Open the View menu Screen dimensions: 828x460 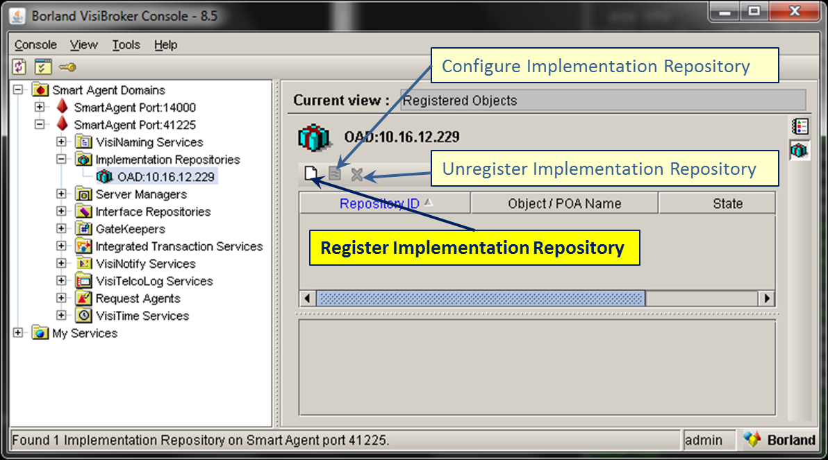click(84, 45)
